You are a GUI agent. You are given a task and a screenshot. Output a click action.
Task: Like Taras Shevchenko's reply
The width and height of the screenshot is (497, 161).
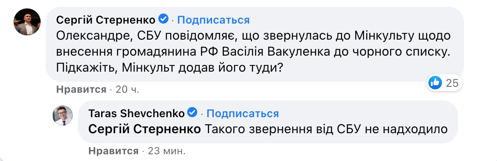[113, 151]
